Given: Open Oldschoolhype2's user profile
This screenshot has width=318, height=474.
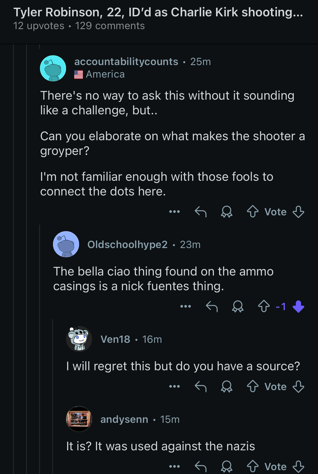Looking at the screenshot, I should [x=127, y=244].
